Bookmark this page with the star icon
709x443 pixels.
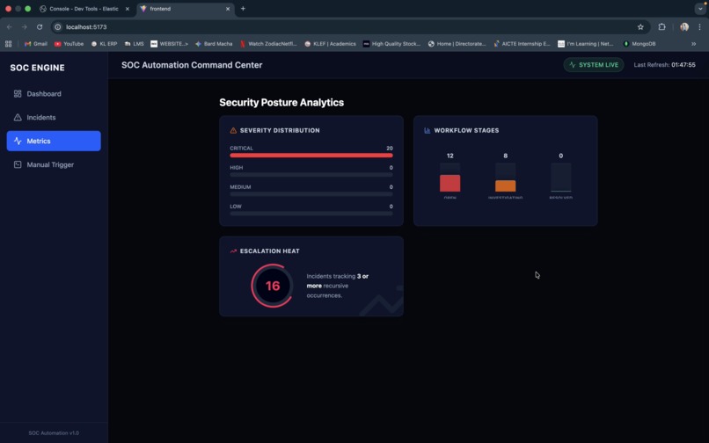(640, 27)
